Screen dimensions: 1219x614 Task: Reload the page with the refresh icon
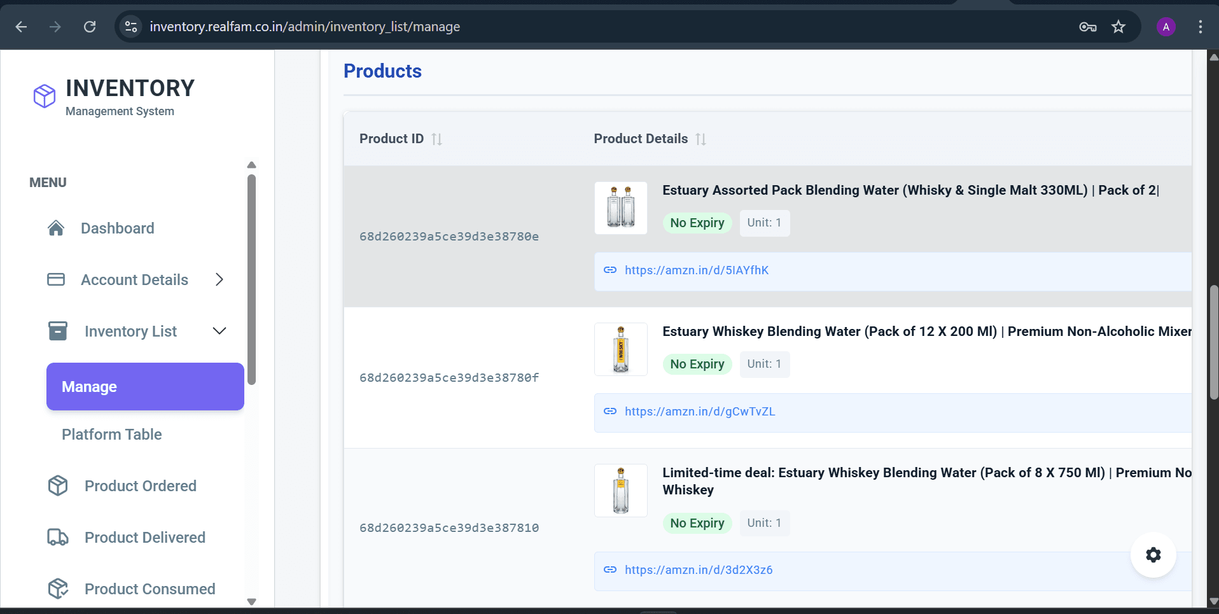click(90, 27)
